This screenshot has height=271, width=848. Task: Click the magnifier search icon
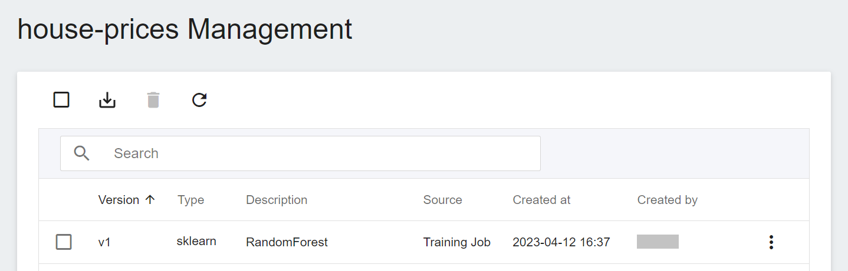click(82, 153)
